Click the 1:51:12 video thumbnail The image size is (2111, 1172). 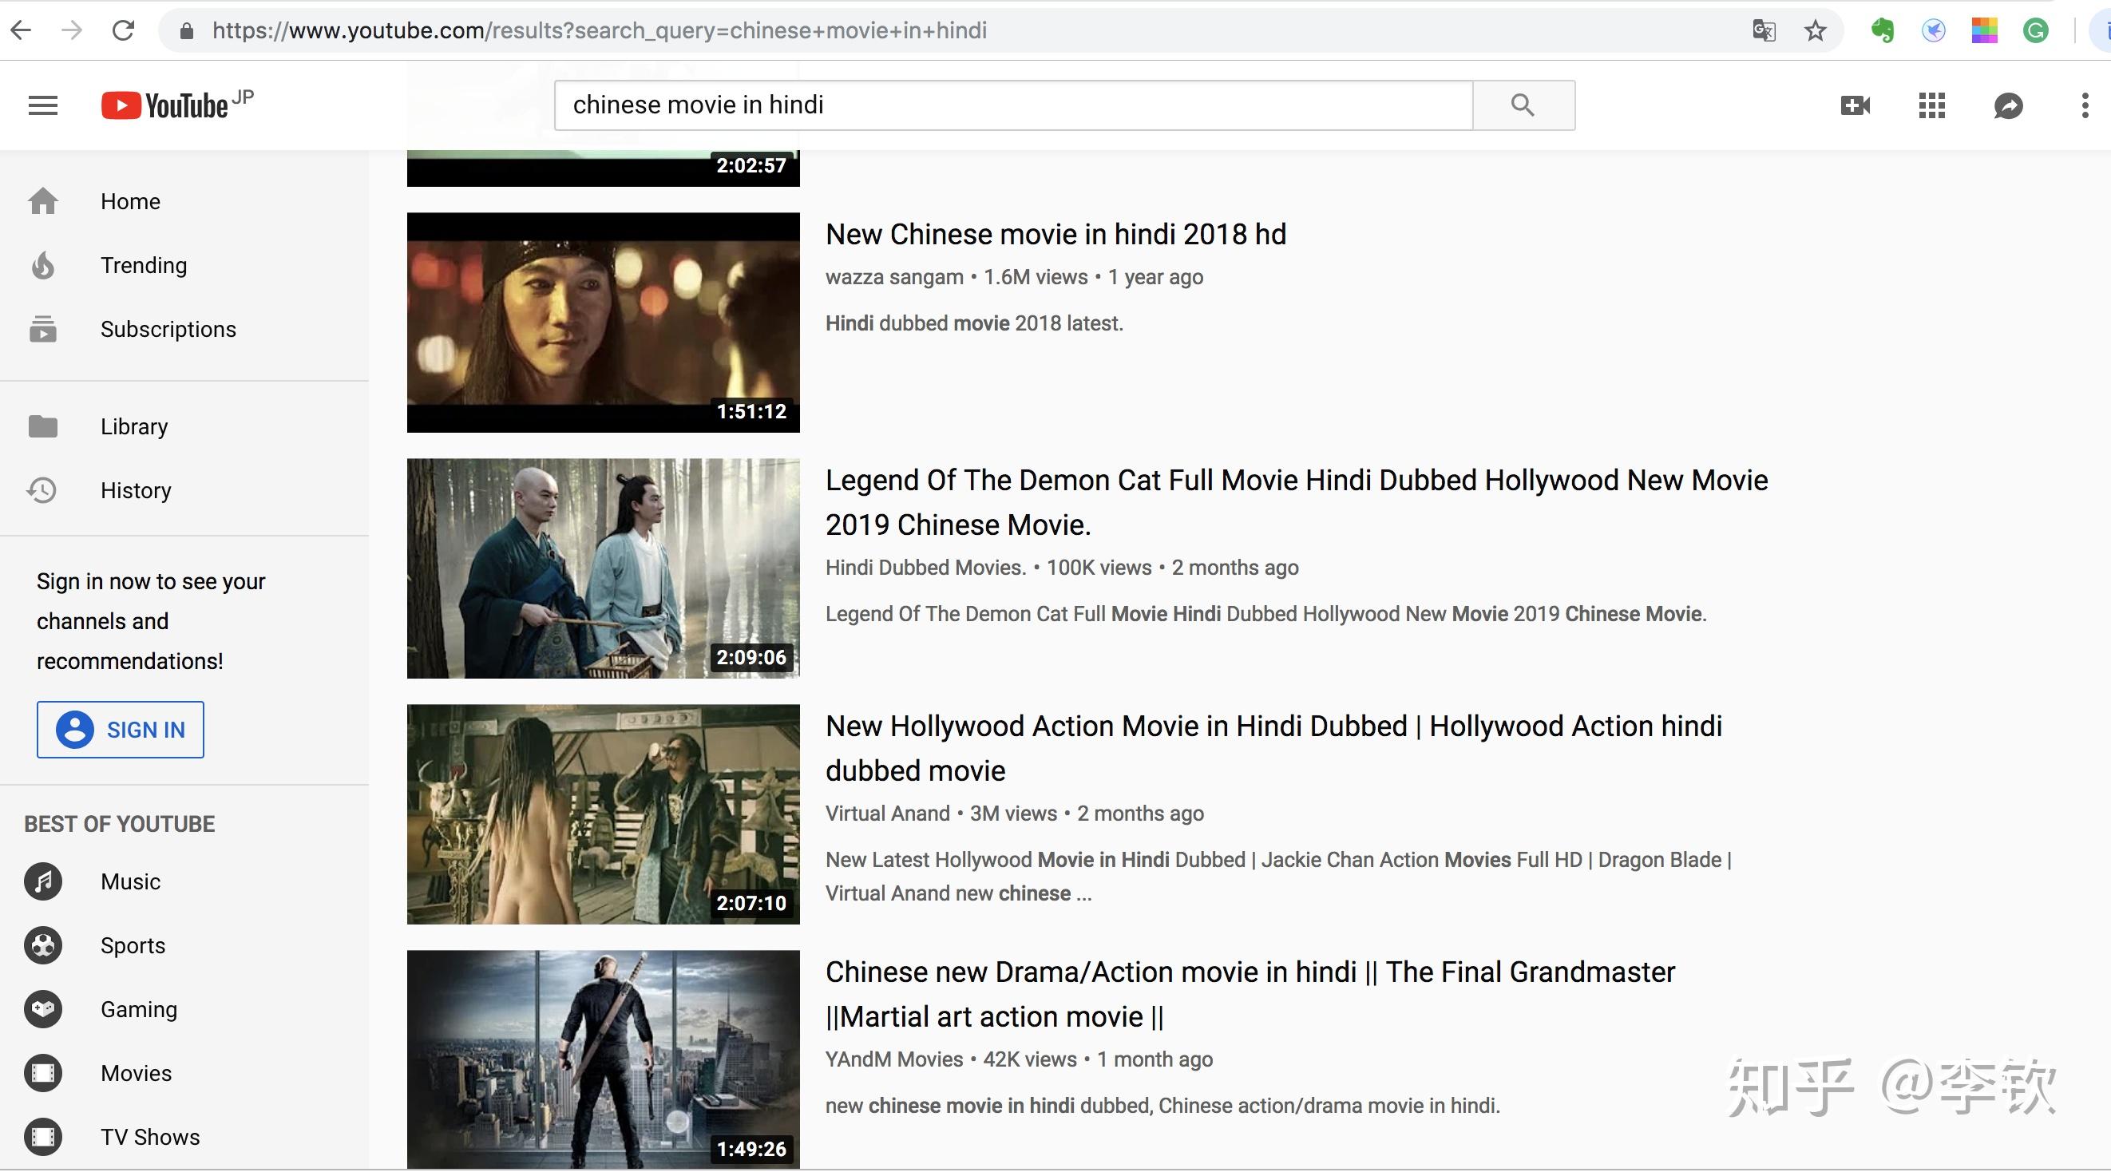pyautogui.click(x=603, y=322)
